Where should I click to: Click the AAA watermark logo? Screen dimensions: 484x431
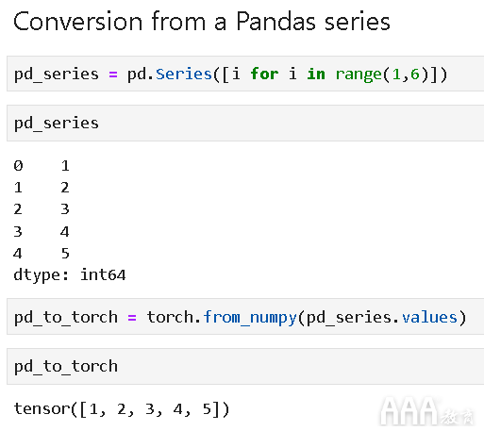pyautogui.click(x=426, y=412)
